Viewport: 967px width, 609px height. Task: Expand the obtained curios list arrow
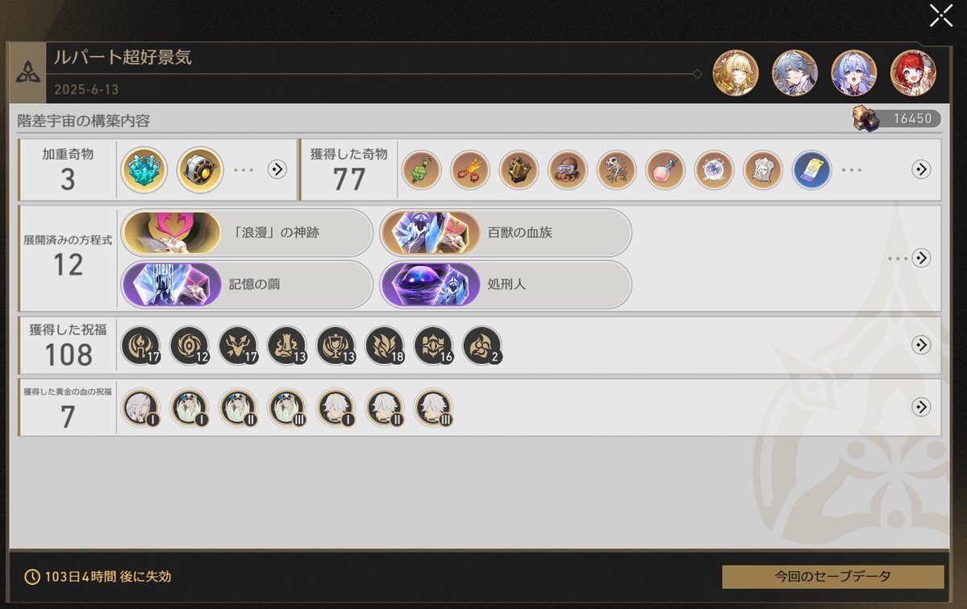tap(921, 169)
